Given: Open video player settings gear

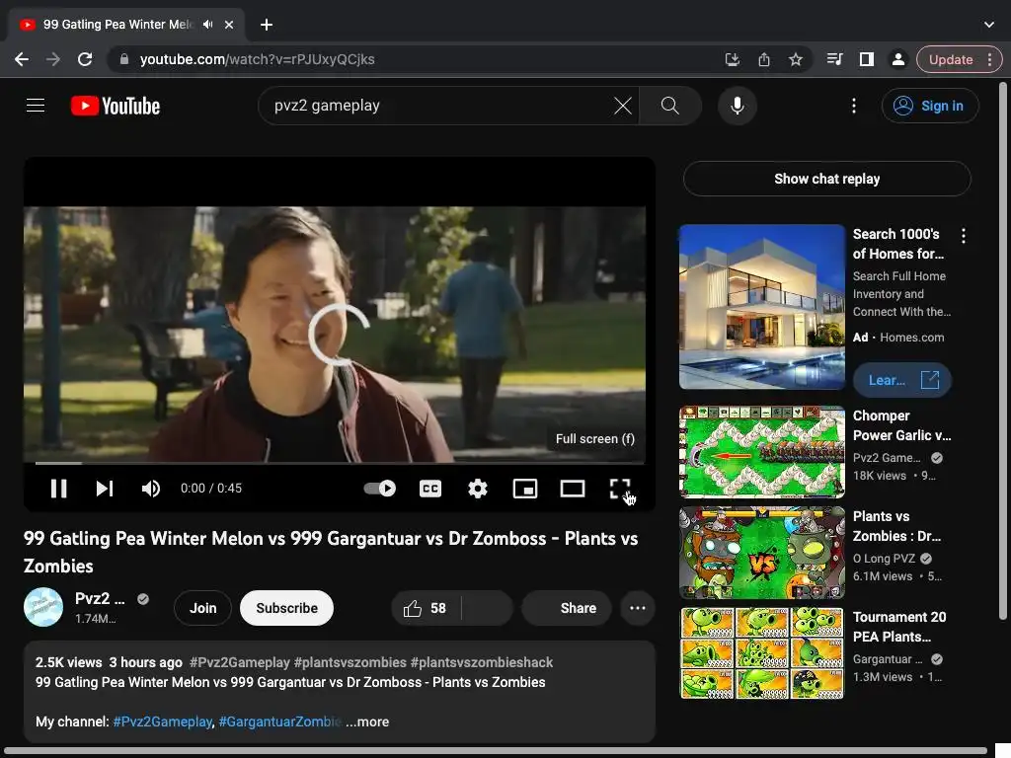Looking at the screenshot, I should pos(478,489).
